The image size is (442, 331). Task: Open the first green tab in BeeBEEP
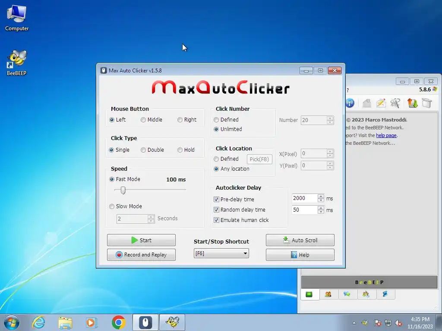(x=309, y=294)
